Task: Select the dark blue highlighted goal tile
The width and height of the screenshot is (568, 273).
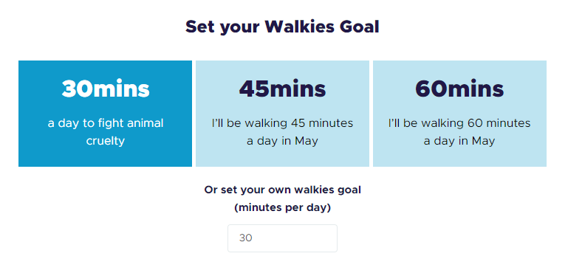Action: click(x=105, y=114)
